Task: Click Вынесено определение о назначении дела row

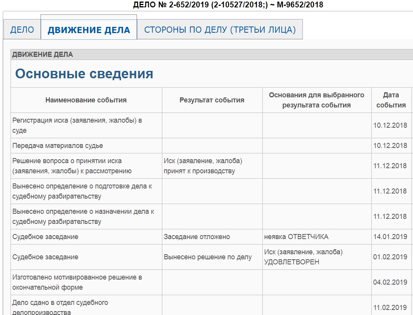Action: click(x=83, y=216)
